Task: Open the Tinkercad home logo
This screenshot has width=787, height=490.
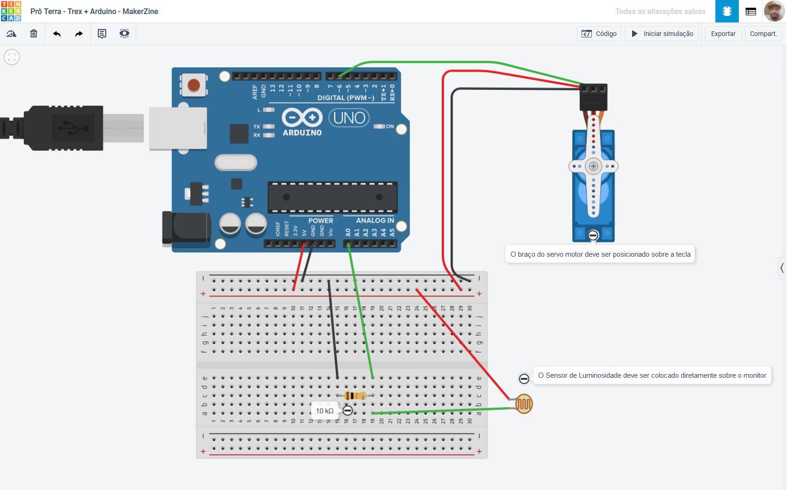Action: (x=11, y=11)
